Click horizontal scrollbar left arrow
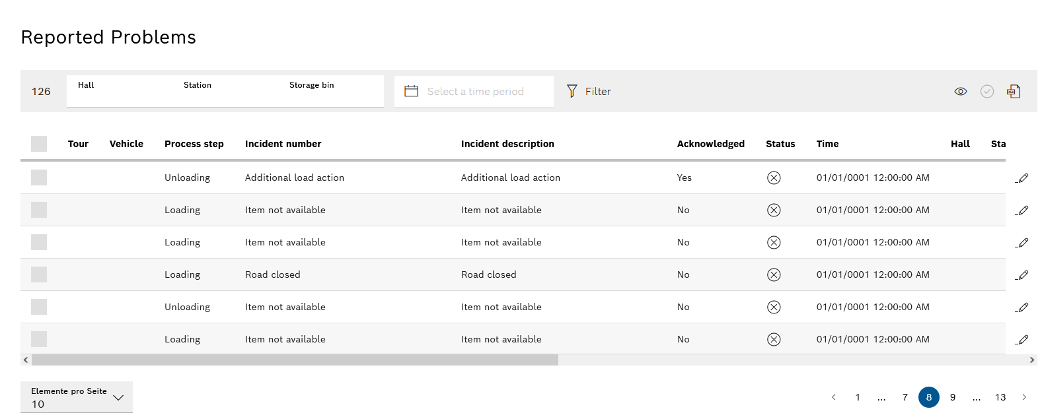The width and height of the screenshot is (1040, 417). [x=26, y=360]
